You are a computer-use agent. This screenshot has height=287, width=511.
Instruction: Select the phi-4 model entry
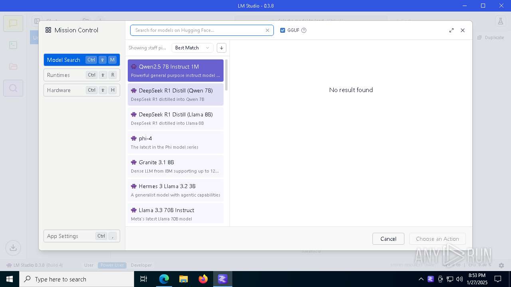tap(176, 142)
